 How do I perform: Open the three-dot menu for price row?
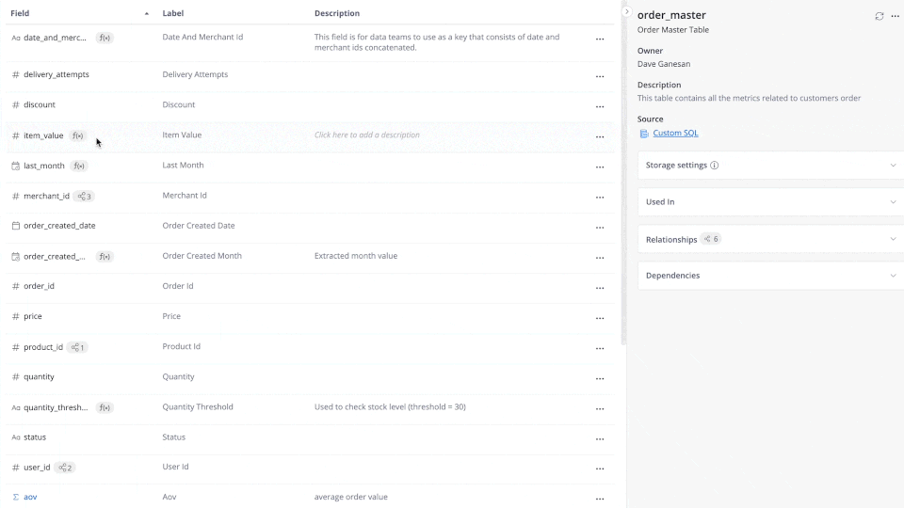point(600,318)
